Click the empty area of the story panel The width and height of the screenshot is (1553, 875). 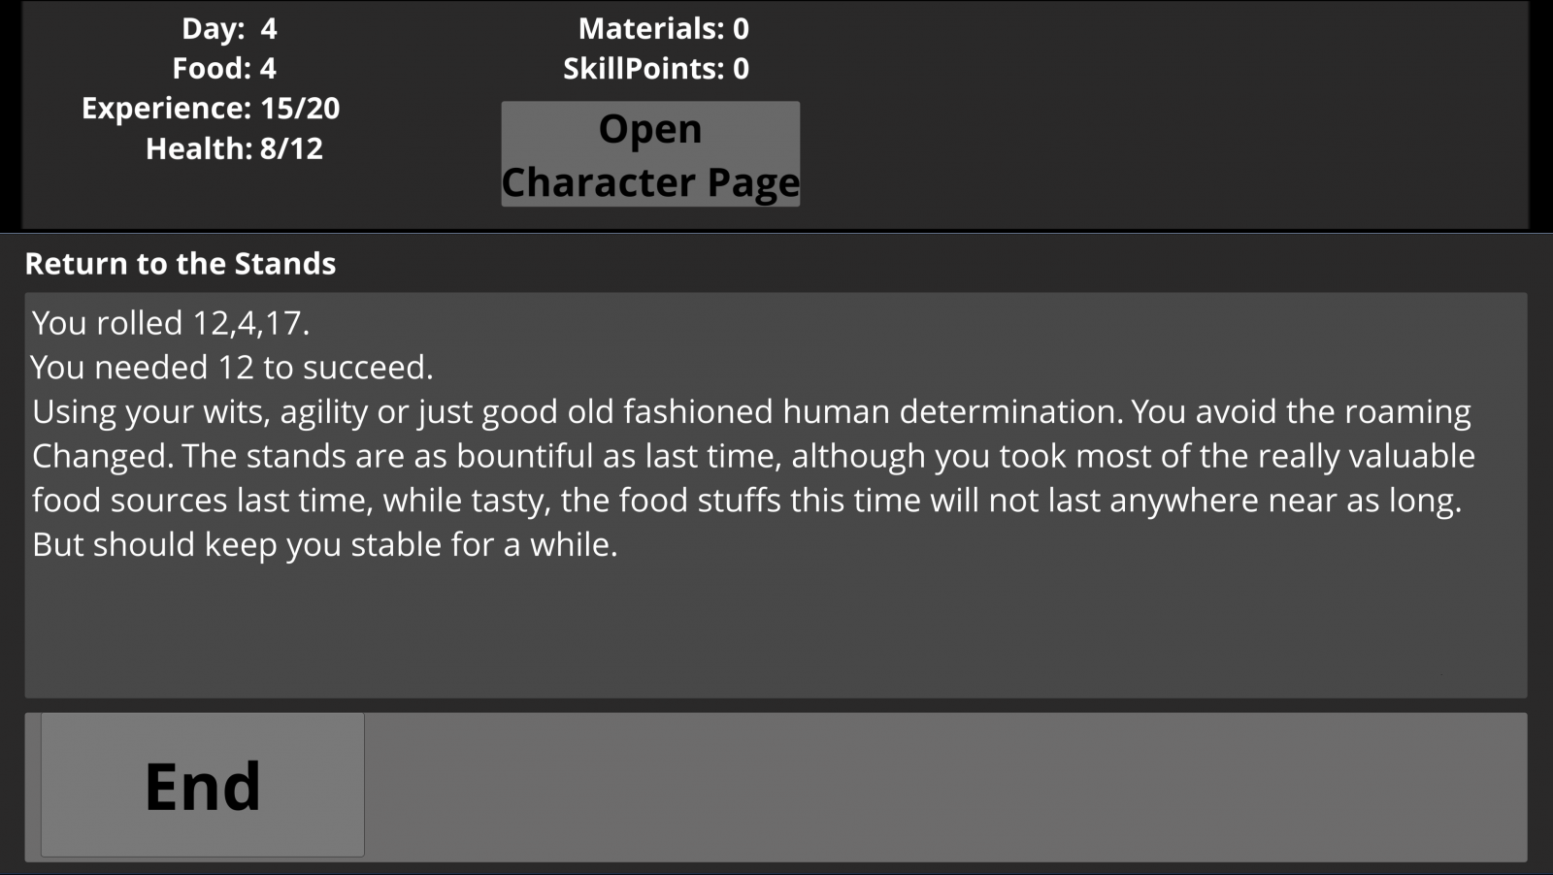tap(776, 631)
